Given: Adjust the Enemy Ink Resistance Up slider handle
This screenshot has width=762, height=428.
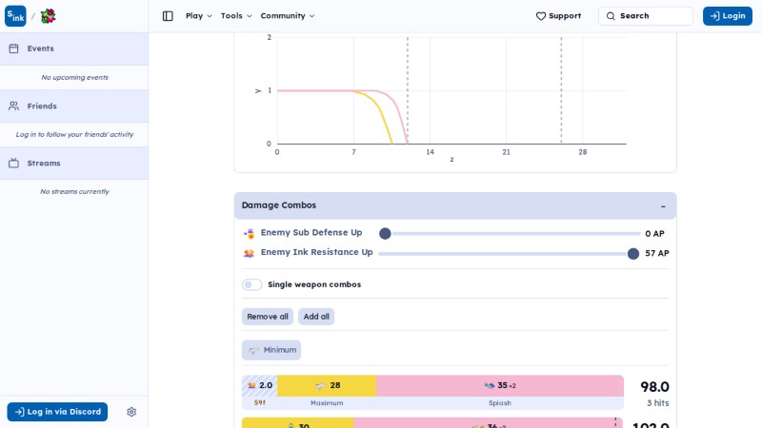Looking at the screenshot, I should coord(633,254).
